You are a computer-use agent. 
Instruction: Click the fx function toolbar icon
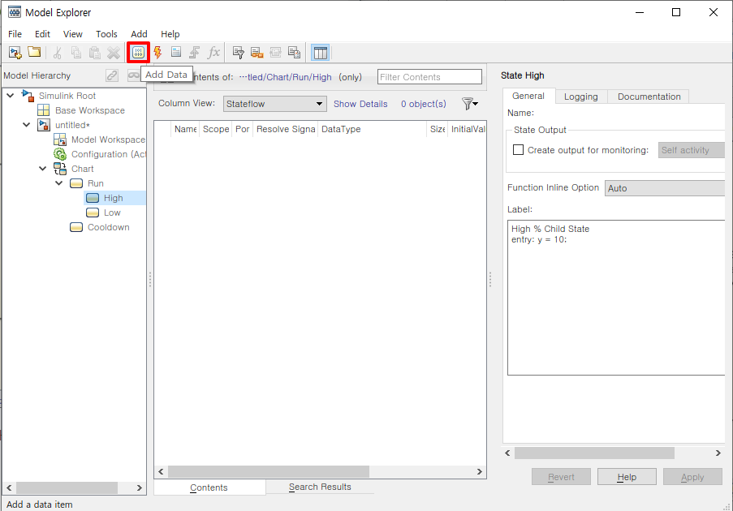click(213, 52)
